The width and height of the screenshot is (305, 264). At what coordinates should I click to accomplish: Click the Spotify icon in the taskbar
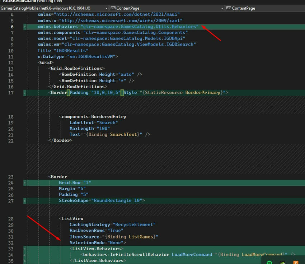(269, 263)
